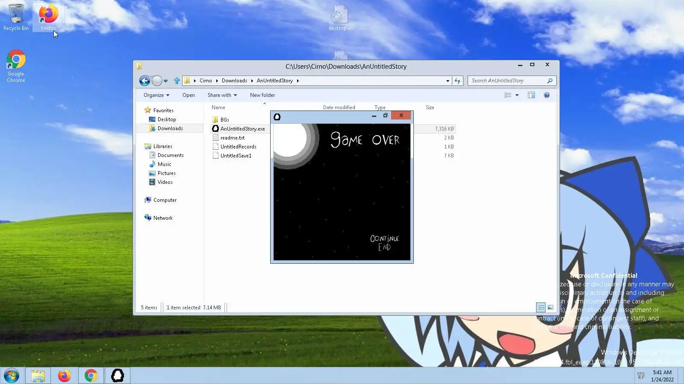Select the BGs folder icon
This screenshot has width=684, height=384.
[215, 119]
